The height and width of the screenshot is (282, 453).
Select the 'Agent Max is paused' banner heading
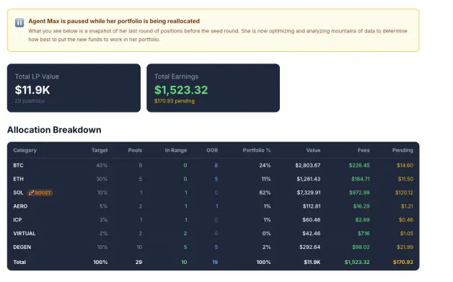coord(114,21)
